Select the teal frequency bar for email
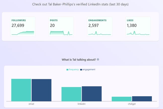Viewport: 163px width, 109px height. click(21, 90)
